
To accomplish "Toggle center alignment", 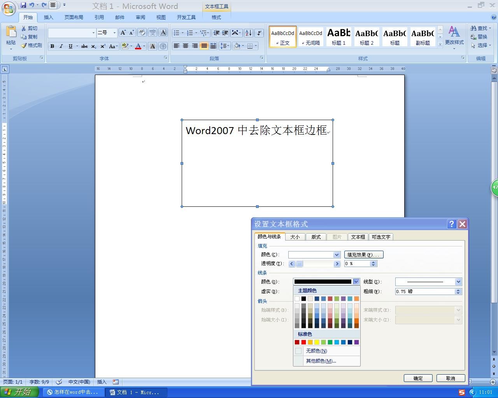I will pyautogui.click(x=186, y=46).
